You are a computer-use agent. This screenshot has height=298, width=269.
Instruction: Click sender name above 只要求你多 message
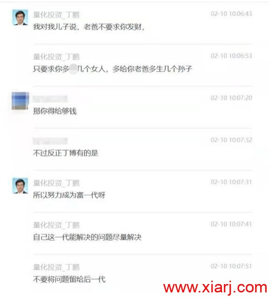coord(56,57)
